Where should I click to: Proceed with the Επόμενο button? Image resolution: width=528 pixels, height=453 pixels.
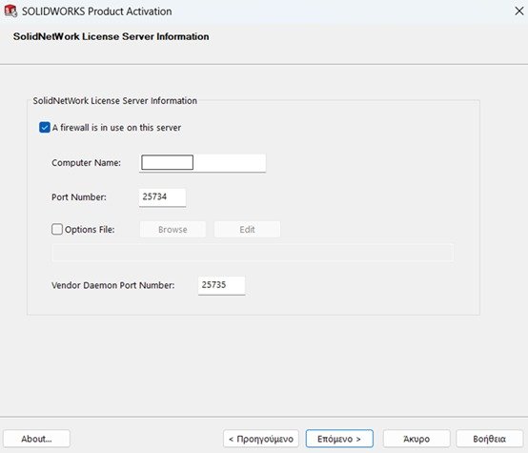pos(339,439)
